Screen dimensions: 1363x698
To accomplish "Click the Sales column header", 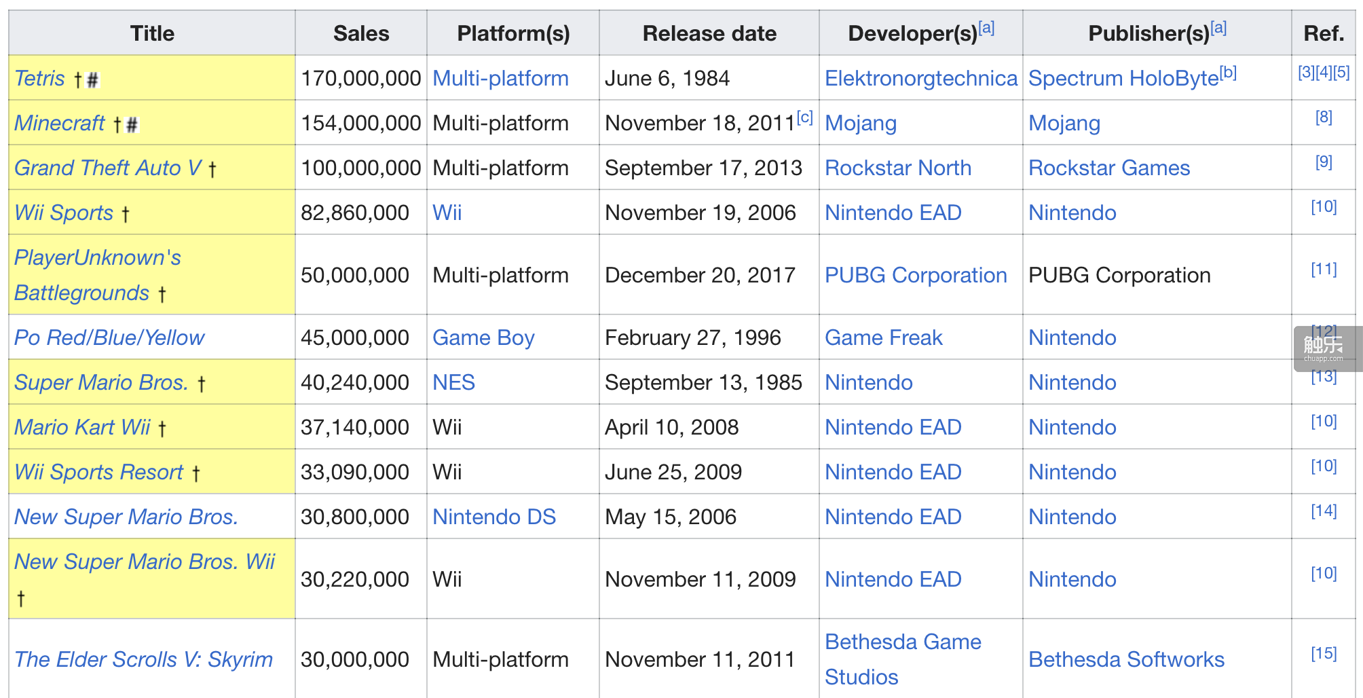I will click(x=361, y=33).
